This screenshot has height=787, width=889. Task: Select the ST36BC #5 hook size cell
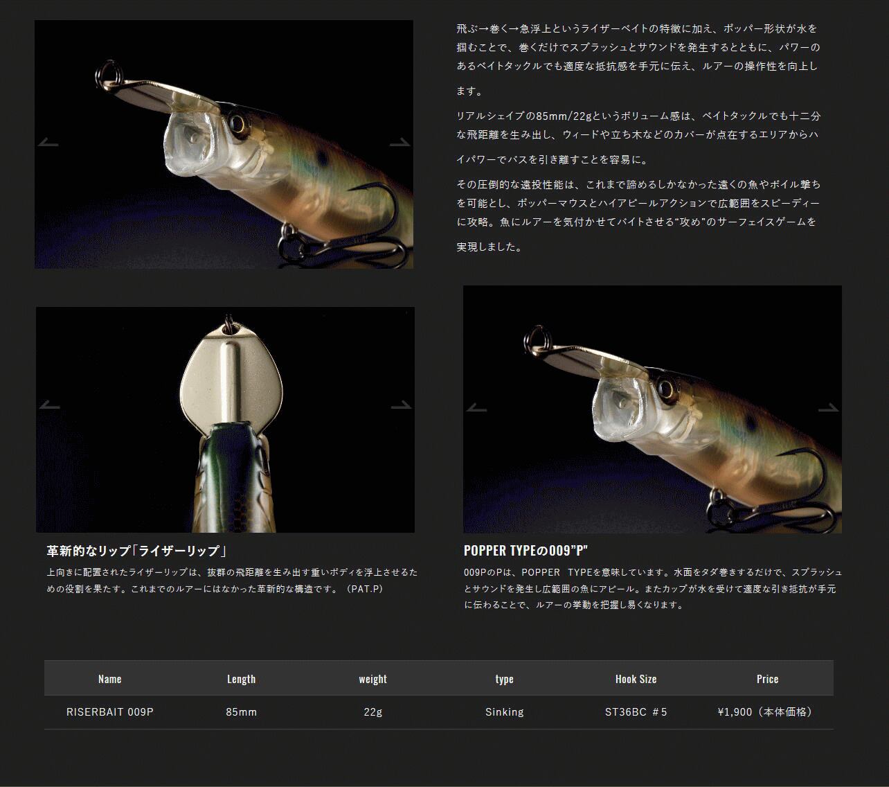[636, 712]
